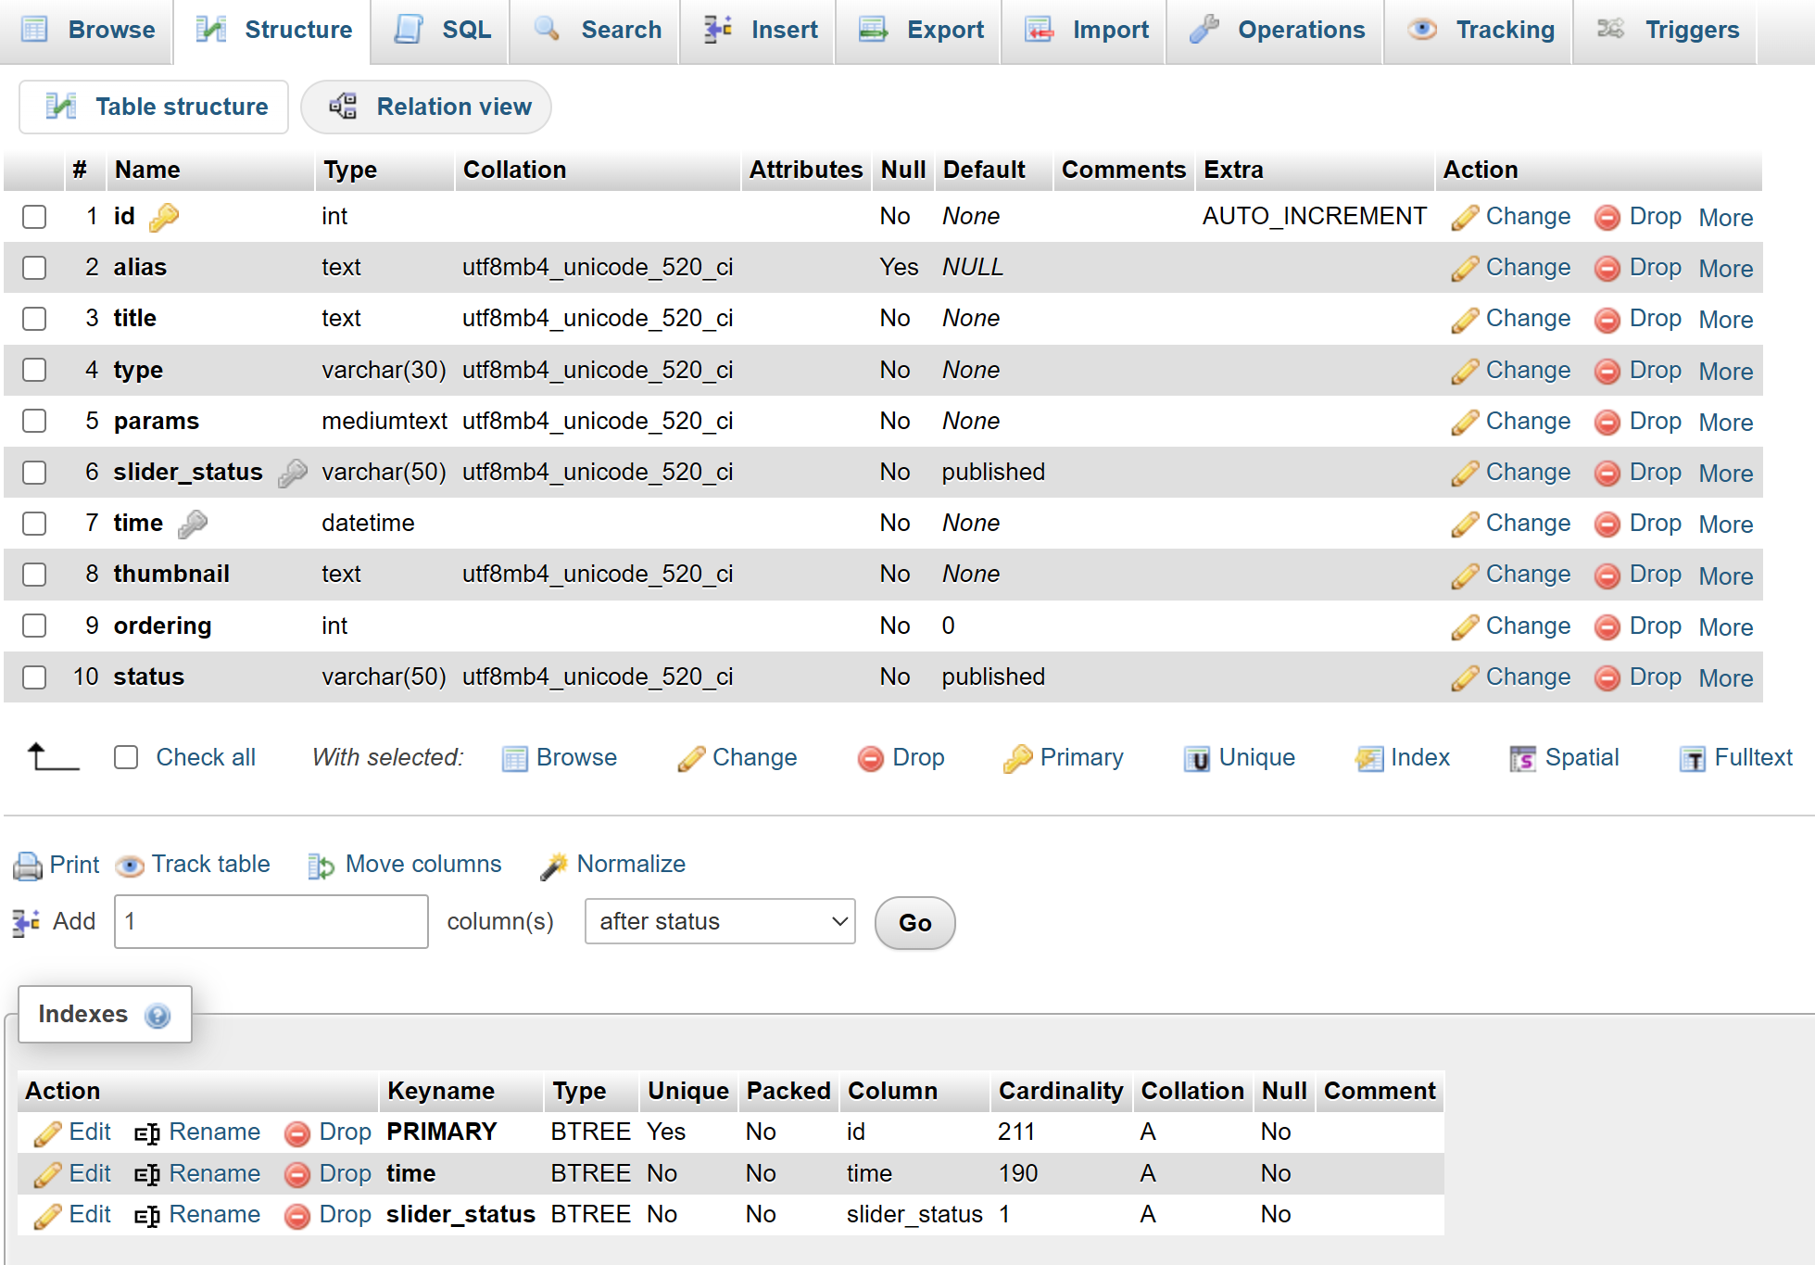Enable the Check all checkbox

pos(126,758)
